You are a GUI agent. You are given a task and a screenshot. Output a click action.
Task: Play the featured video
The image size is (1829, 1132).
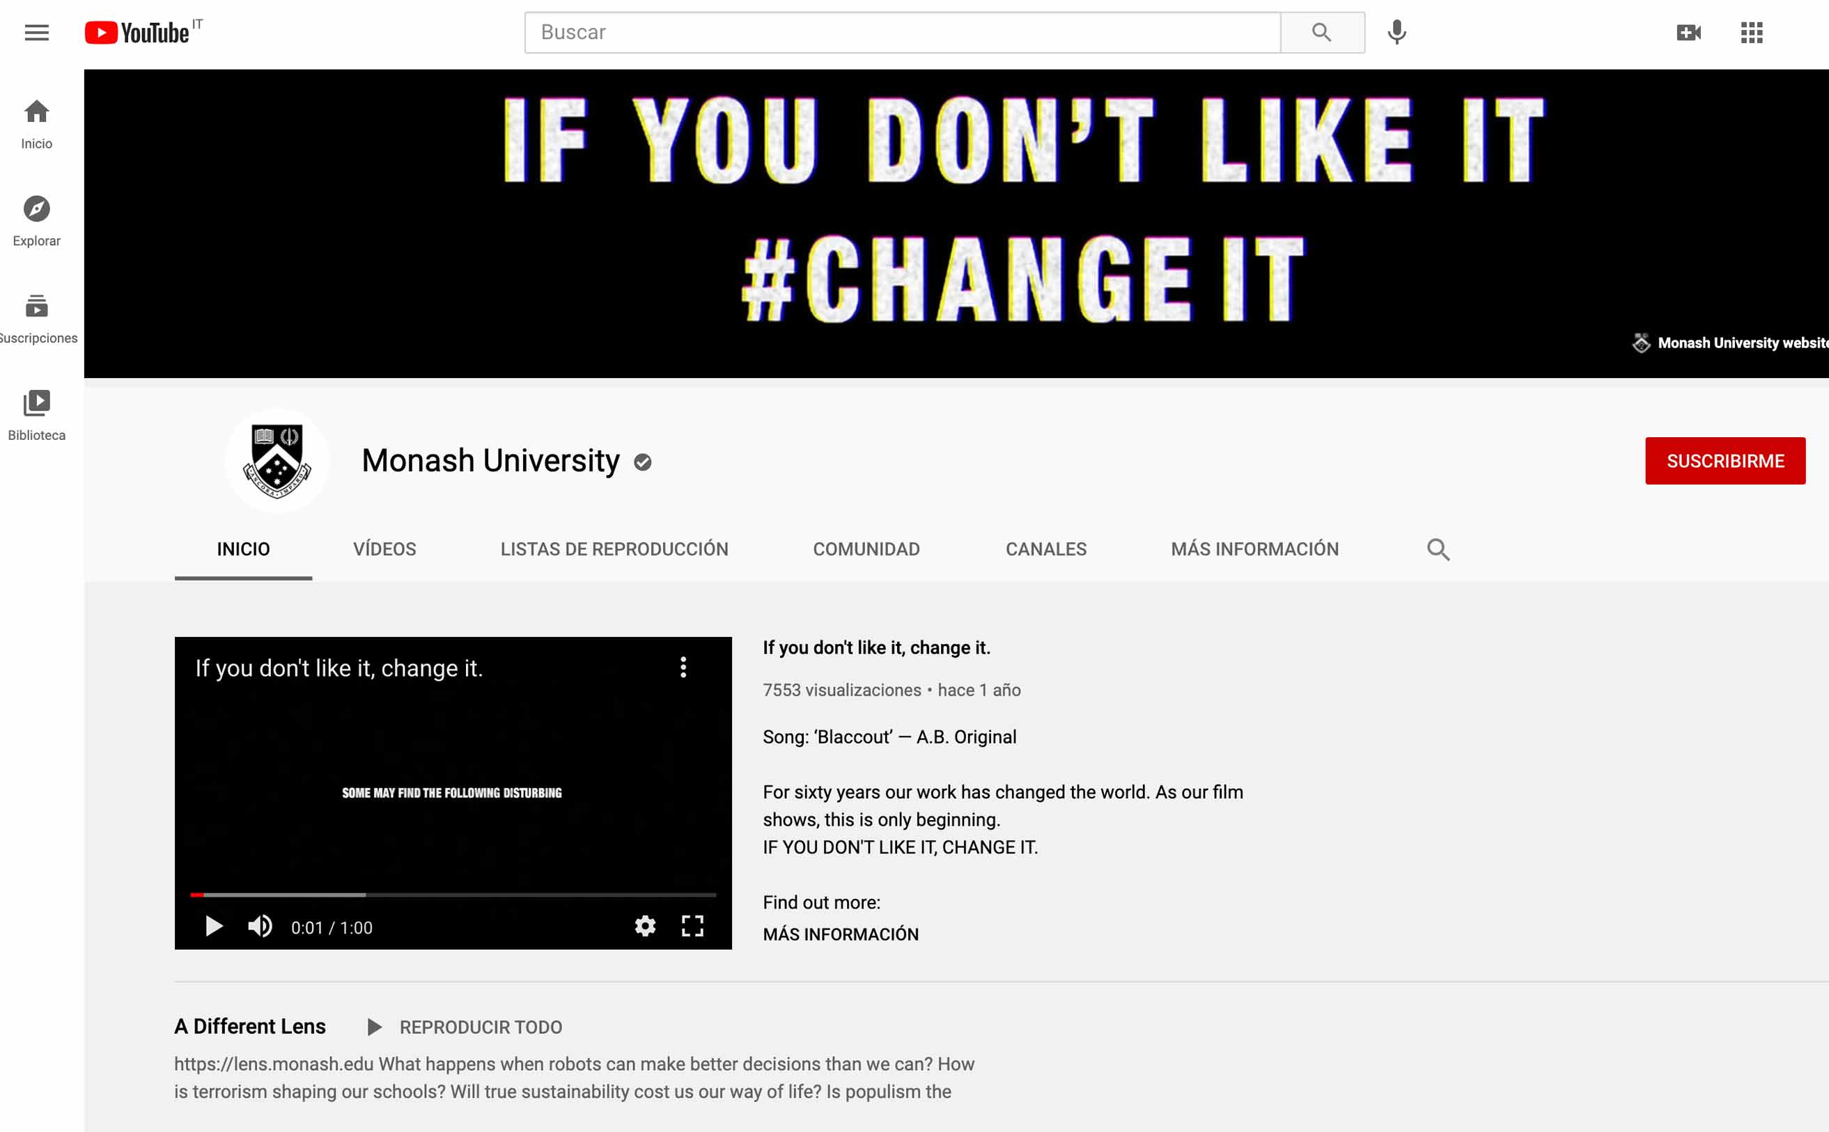coord(213,927)
